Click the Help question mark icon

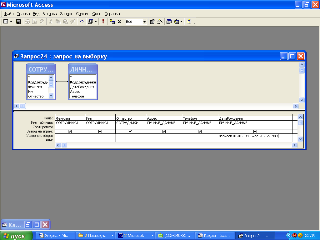[189, 22]
